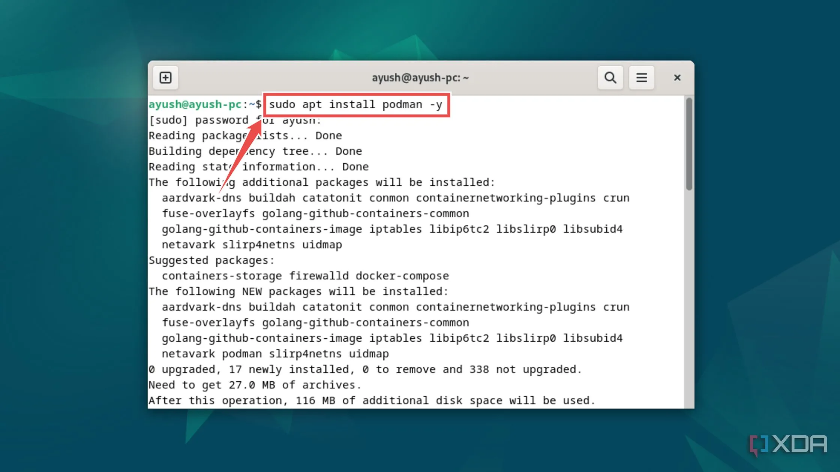
Task: Click netavark podman slirp4netns uidmap line
Action: (x=275, y=354)
